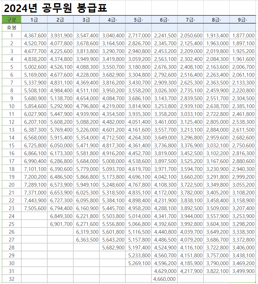Select cell containing 2,792,600
The width and height of the screenshot is (258, 284).
point(164,75)
